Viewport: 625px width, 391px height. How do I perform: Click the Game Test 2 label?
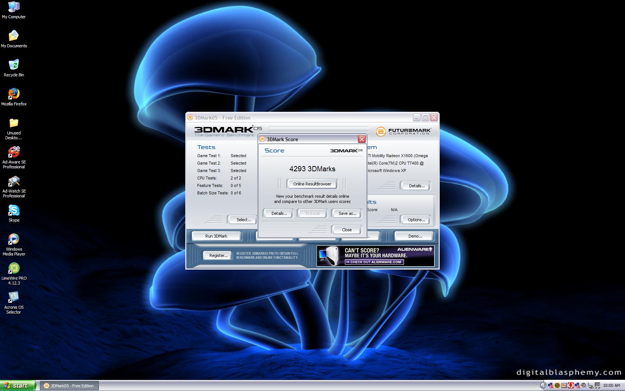209,163
